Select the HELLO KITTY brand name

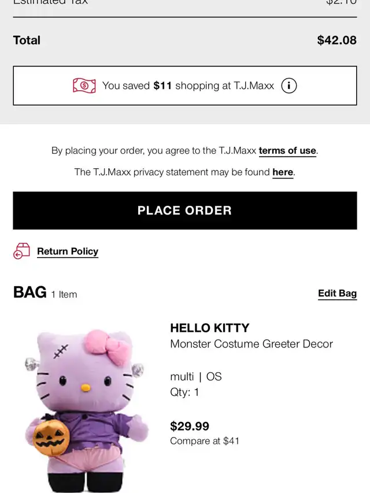point(210,328)
